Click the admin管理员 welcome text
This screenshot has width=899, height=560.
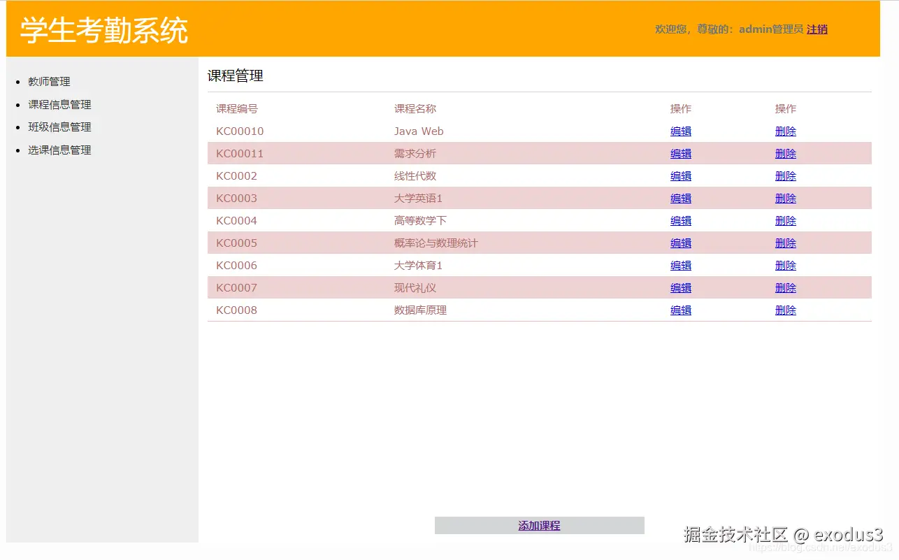tap(771, 29)
